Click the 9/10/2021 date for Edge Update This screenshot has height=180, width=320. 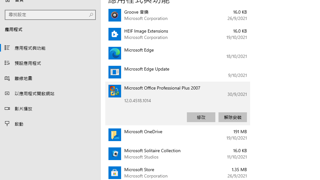pyautogui.click(x=237, y=75)
